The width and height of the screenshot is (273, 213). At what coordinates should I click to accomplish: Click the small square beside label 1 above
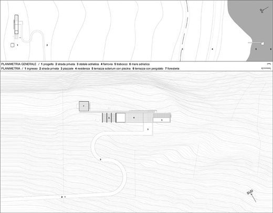(12, 45)
